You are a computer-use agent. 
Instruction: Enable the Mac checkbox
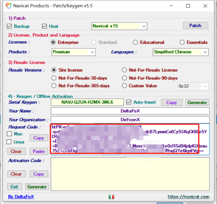point(9,134)
